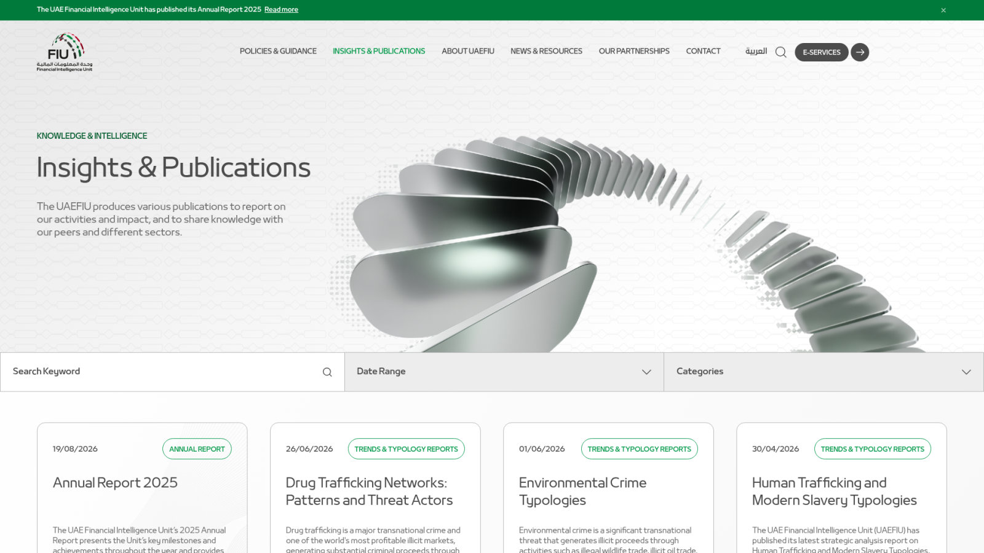Click the date 01/06/2026
Viewport: 984px width, 553px height.
pos(542,449)
